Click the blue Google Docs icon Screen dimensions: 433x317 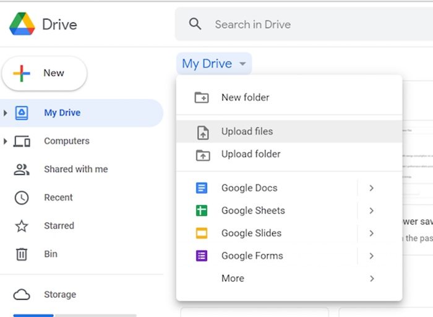point(202,188)
